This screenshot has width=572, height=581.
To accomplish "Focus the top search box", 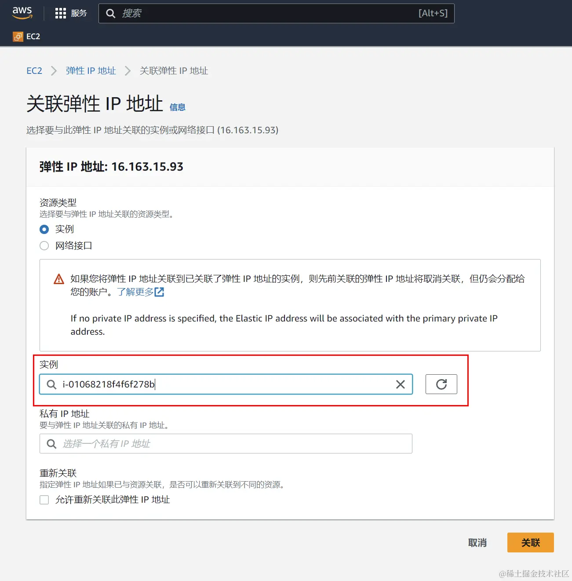I will (x=276, y=13).
